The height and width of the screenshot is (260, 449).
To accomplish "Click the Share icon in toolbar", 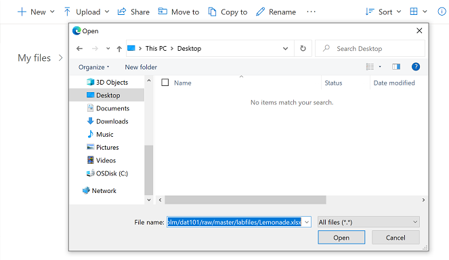I will (x=122, y=12).
